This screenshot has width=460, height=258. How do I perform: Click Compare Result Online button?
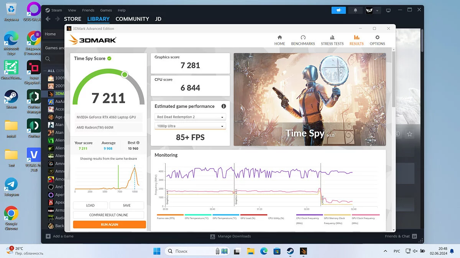(108, 215)
